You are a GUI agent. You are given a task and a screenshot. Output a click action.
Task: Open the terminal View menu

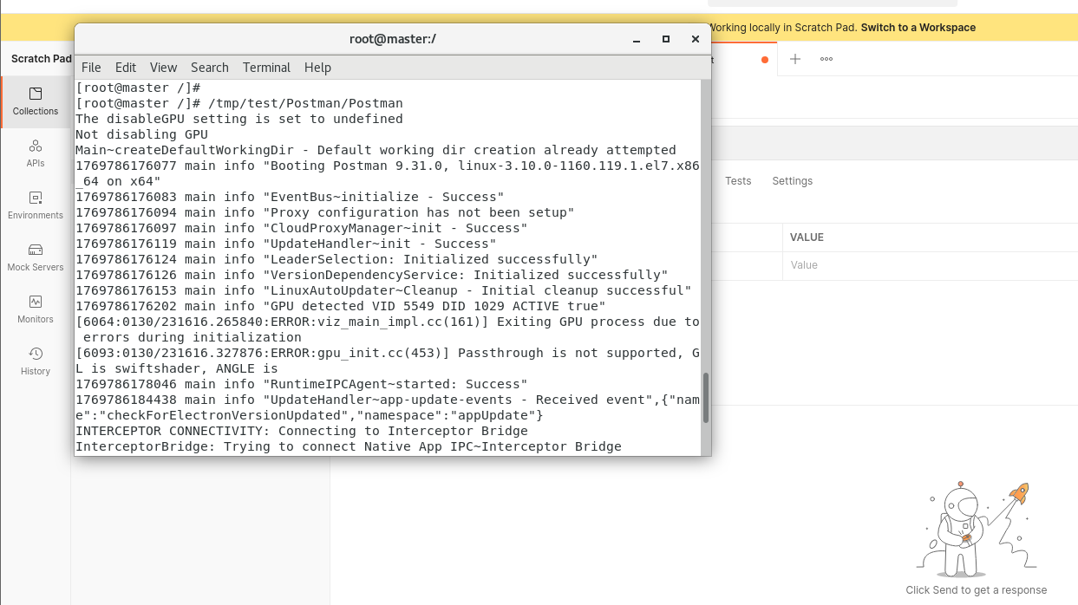[x=163, y=68]
